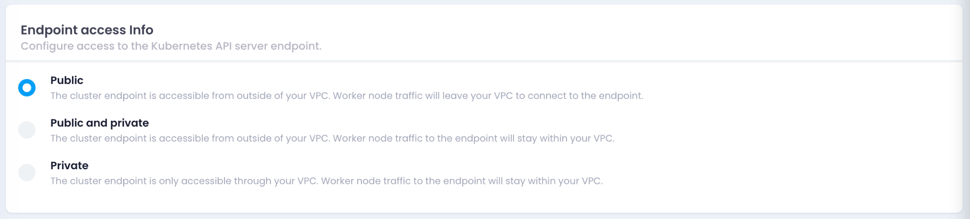Click empty card area right of the Private description
The image size is (970, 219).
pos(781,181)
